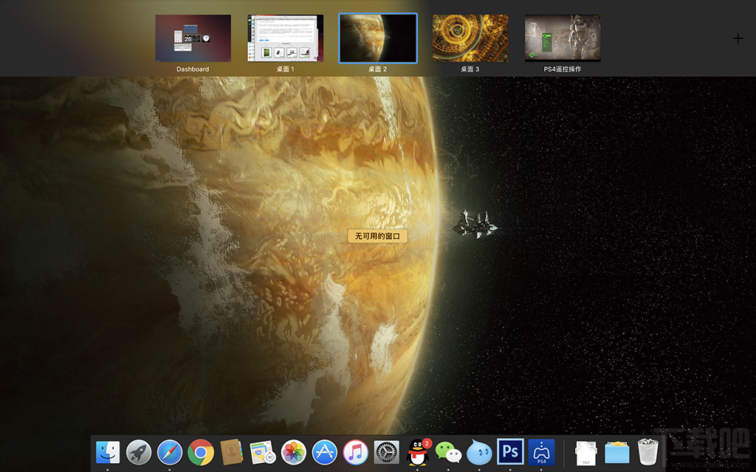Switch to Dashboard space

(x=193, y=38)
